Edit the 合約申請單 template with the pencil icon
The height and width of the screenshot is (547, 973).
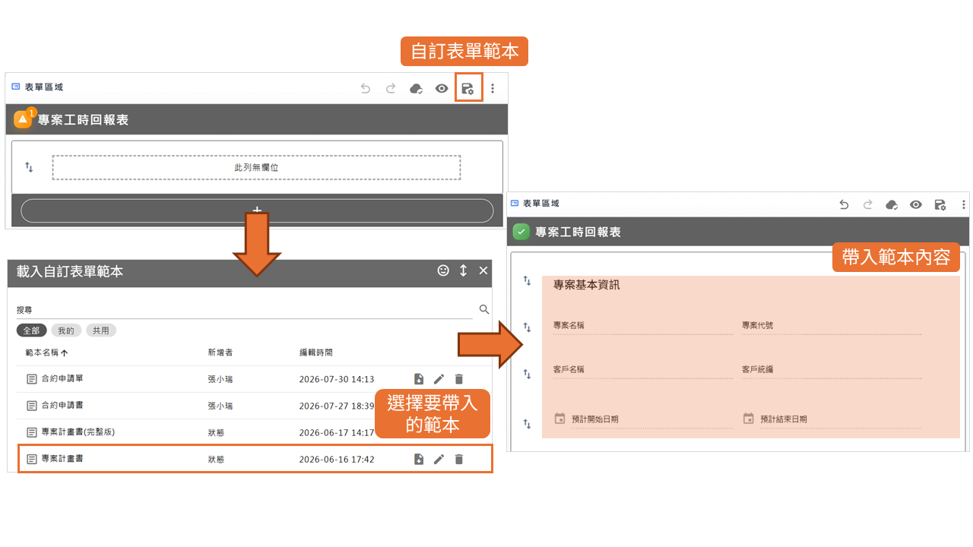pos(439,378)
